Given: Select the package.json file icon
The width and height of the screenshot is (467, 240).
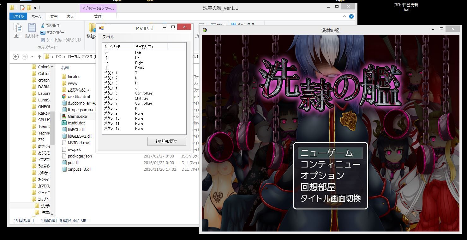Looking at the screenshot, I should (x=64, y=156).
